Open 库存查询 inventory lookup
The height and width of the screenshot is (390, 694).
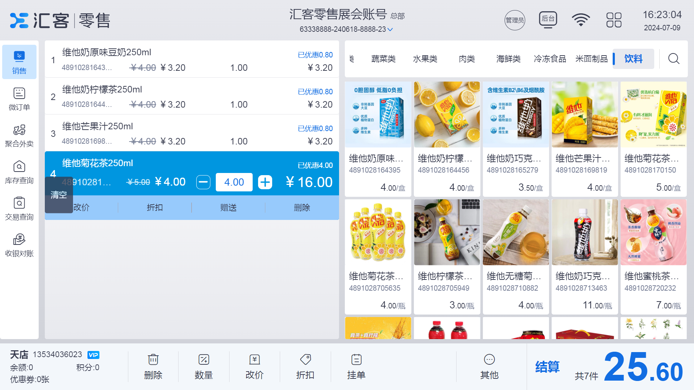pyautogui.click(x=19, y=172)
